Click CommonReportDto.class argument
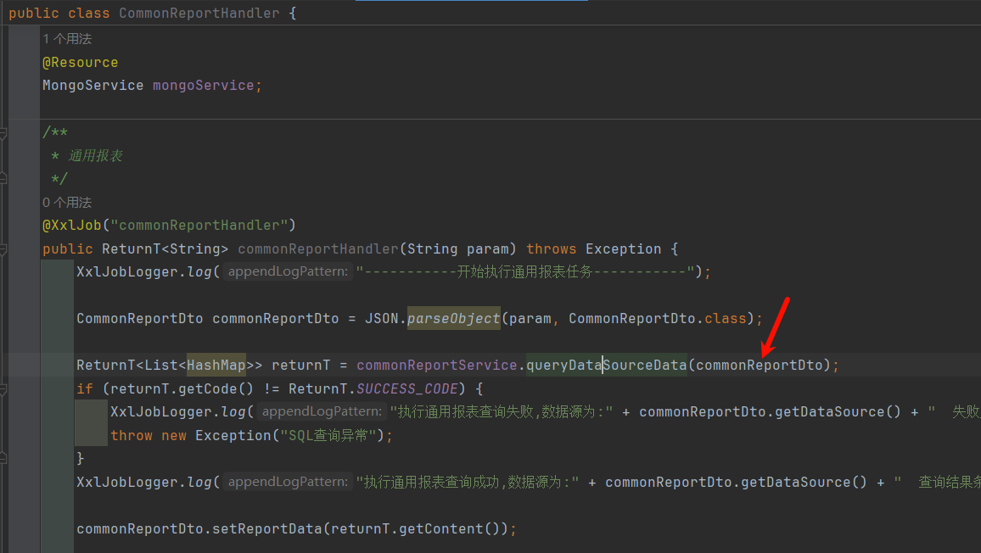This screenshot has height=553, width=981. coord(658,318)
